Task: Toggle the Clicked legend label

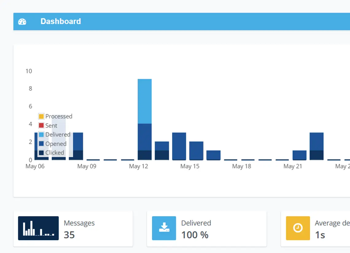Action: pos(55,153)
